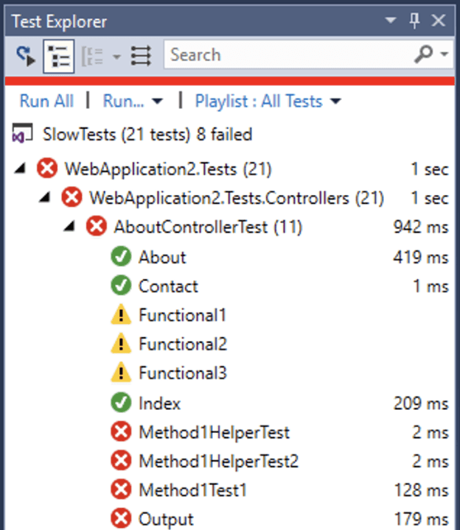Screen dimensions: 460x530
Task: Click into the Search tests field
Action: [287, 55]
